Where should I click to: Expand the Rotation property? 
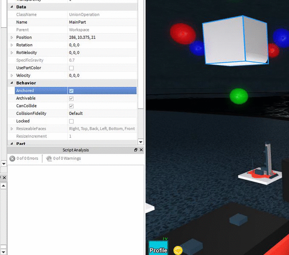pyautogui.click(x=12, y=45)
